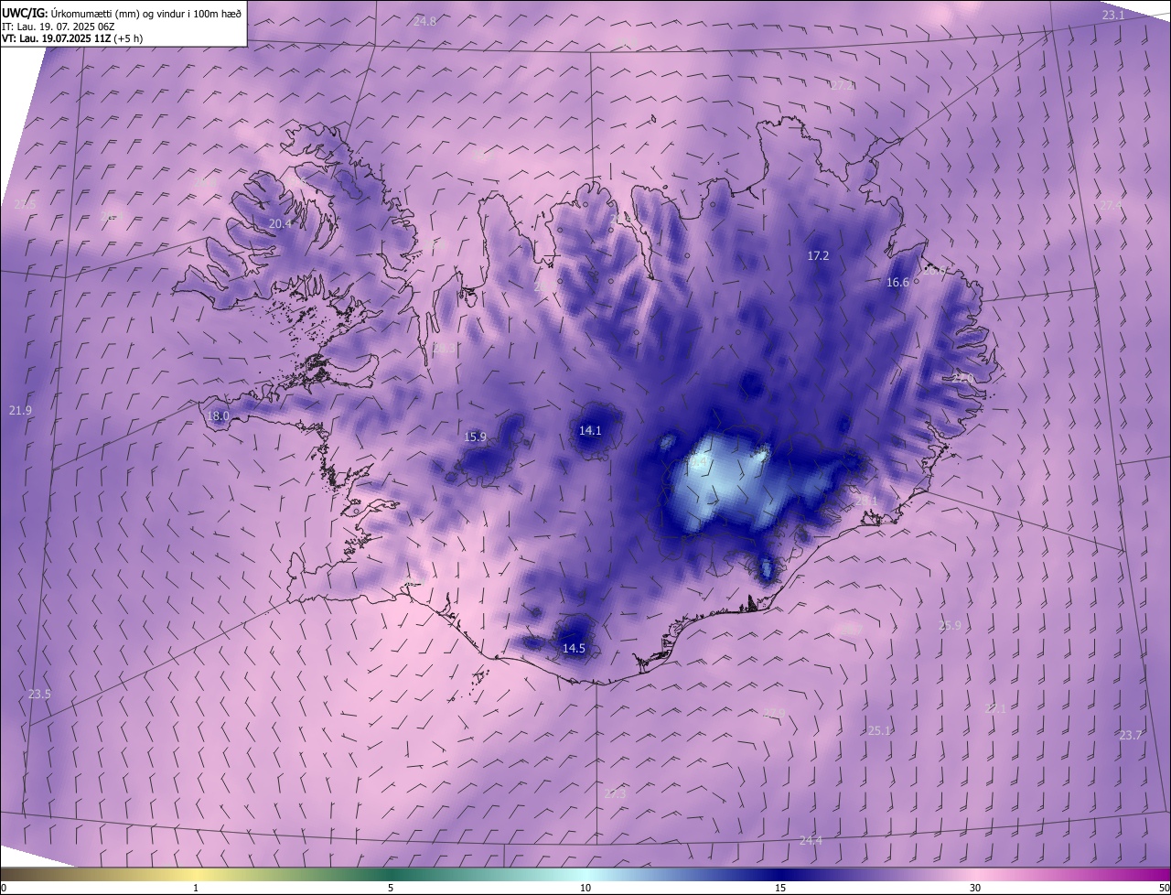Click the 25.9 value label on the map
Viewport: 1171px width, 895px height.
coord(950,626)
